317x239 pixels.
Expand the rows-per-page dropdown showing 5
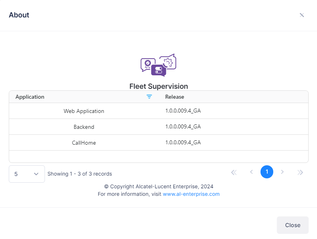27,174
